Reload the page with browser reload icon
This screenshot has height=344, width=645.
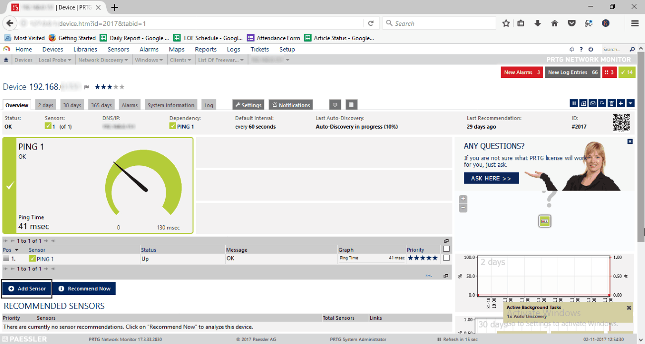pyautogui.click(x=371, y=23)
